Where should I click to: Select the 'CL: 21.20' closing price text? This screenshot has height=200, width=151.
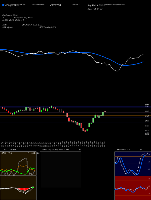pos(56,5)
